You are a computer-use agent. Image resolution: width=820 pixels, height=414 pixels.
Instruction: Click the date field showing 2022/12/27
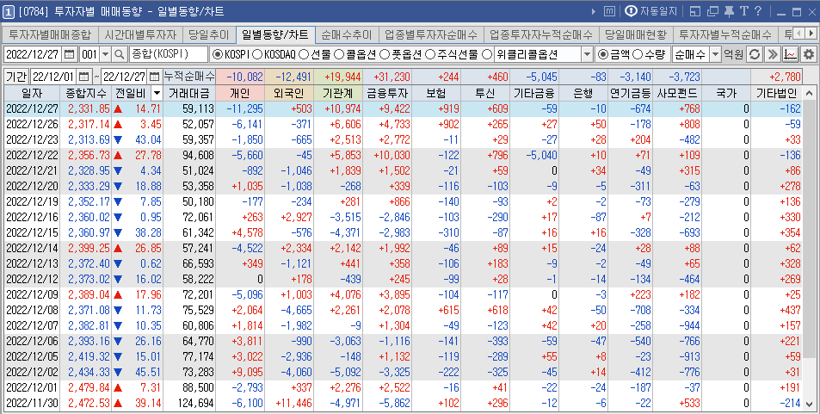pyautogui.click(x=34, y=54)
